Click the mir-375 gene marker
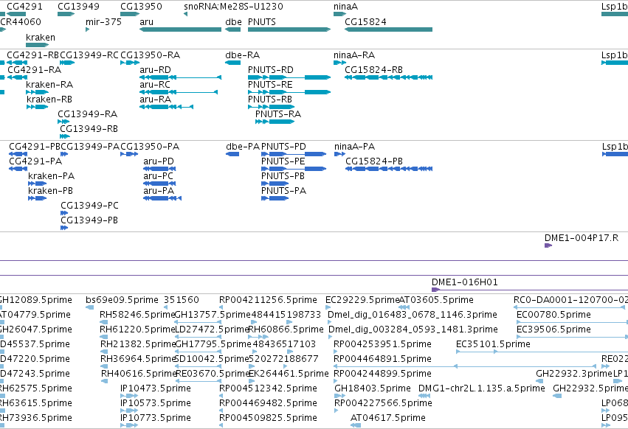This screenshot has height=429, width=628. pyautogui.click(x=87, y=29)
